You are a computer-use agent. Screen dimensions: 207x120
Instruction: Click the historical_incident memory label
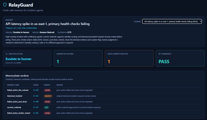tap(15, 96)
